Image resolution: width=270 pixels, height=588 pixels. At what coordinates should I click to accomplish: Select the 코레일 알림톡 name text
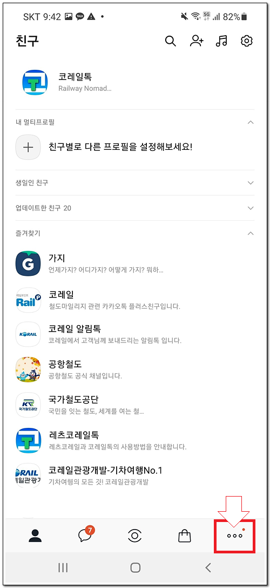pos(75,329)
